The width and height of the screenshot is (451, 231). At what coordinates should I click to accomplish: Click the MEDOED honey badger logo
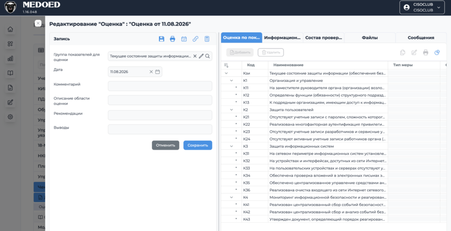tap(11, 7)
